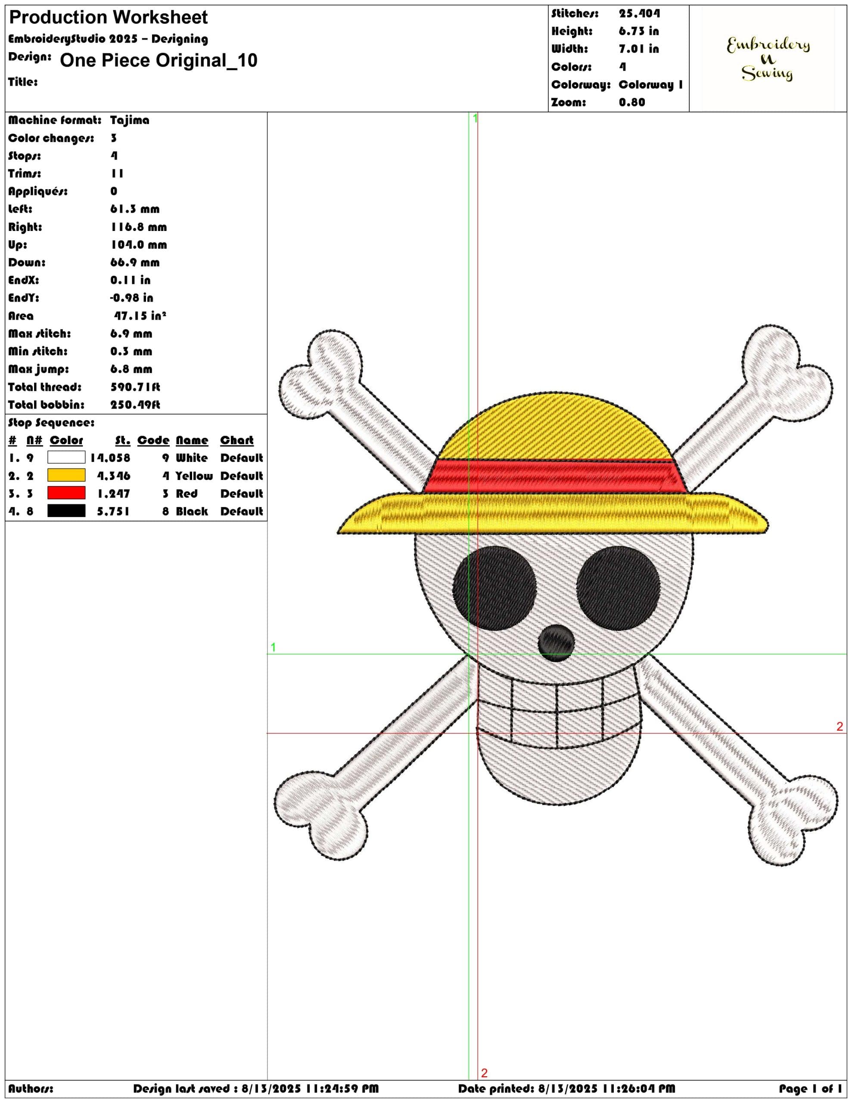The image size is (852, 1103).
Task: Click thread name 'White'
Action: (191, 458)
